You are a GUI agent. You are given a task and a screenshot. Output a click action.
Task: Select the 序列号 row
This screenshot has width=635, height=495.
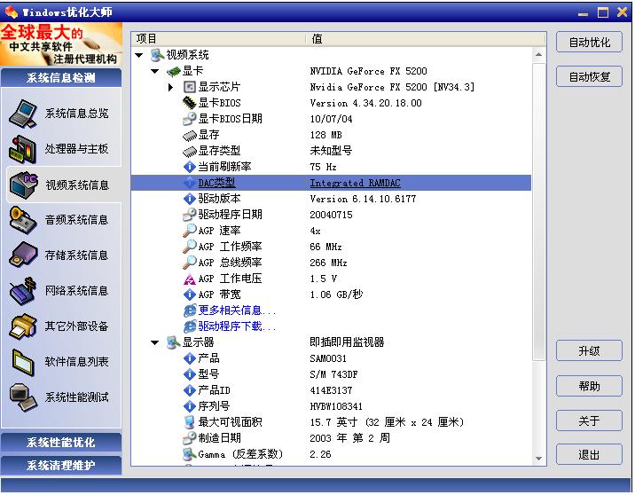pos(331,406)
